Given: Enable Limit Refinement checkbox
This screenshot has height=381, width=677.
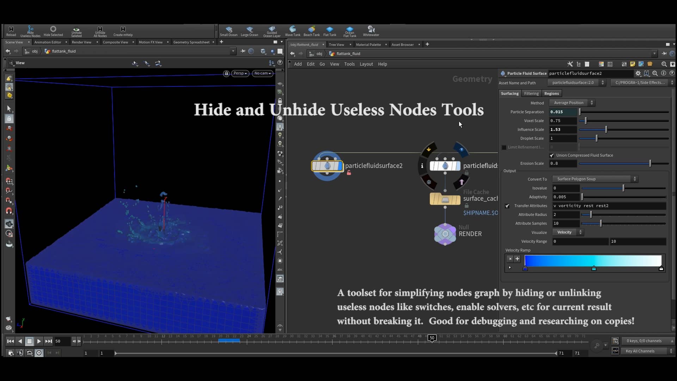Looking at the screenshot, I should (504, 147).
